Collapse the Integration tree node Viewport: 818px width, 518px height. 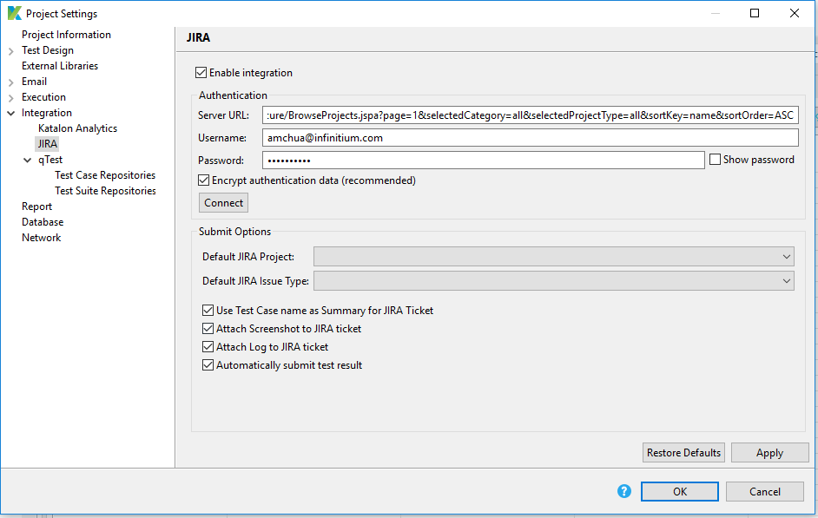click(x=11, y=113)
